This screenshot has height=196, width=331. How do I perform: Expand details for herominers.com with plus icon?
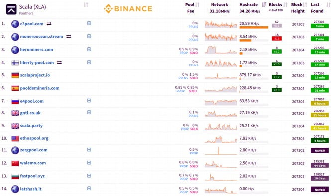pos(89,49)
